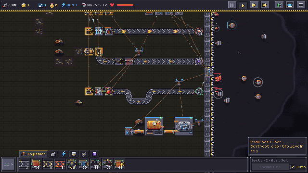
Task: Select the red container with yellow bar item
Action: coord(119,164)
